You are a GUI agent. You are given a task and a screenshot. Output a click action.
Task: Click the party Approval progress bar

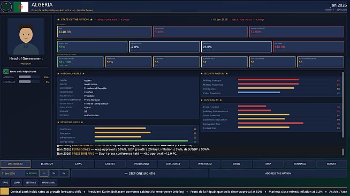click(29, 77)
